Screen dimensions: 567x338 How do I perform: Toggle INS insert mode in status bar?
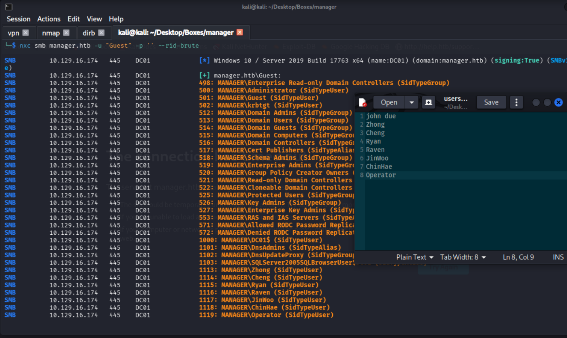558,257
